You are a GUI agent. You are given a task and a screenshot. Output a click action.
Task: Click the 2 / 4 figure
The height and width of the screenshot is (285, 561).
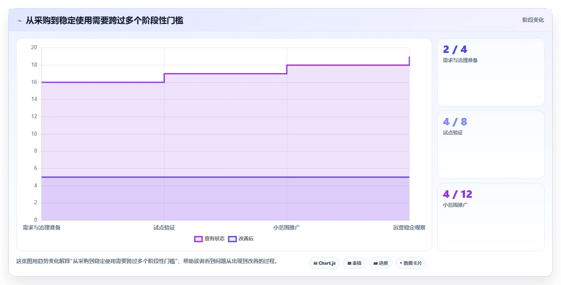coord(455,50)
